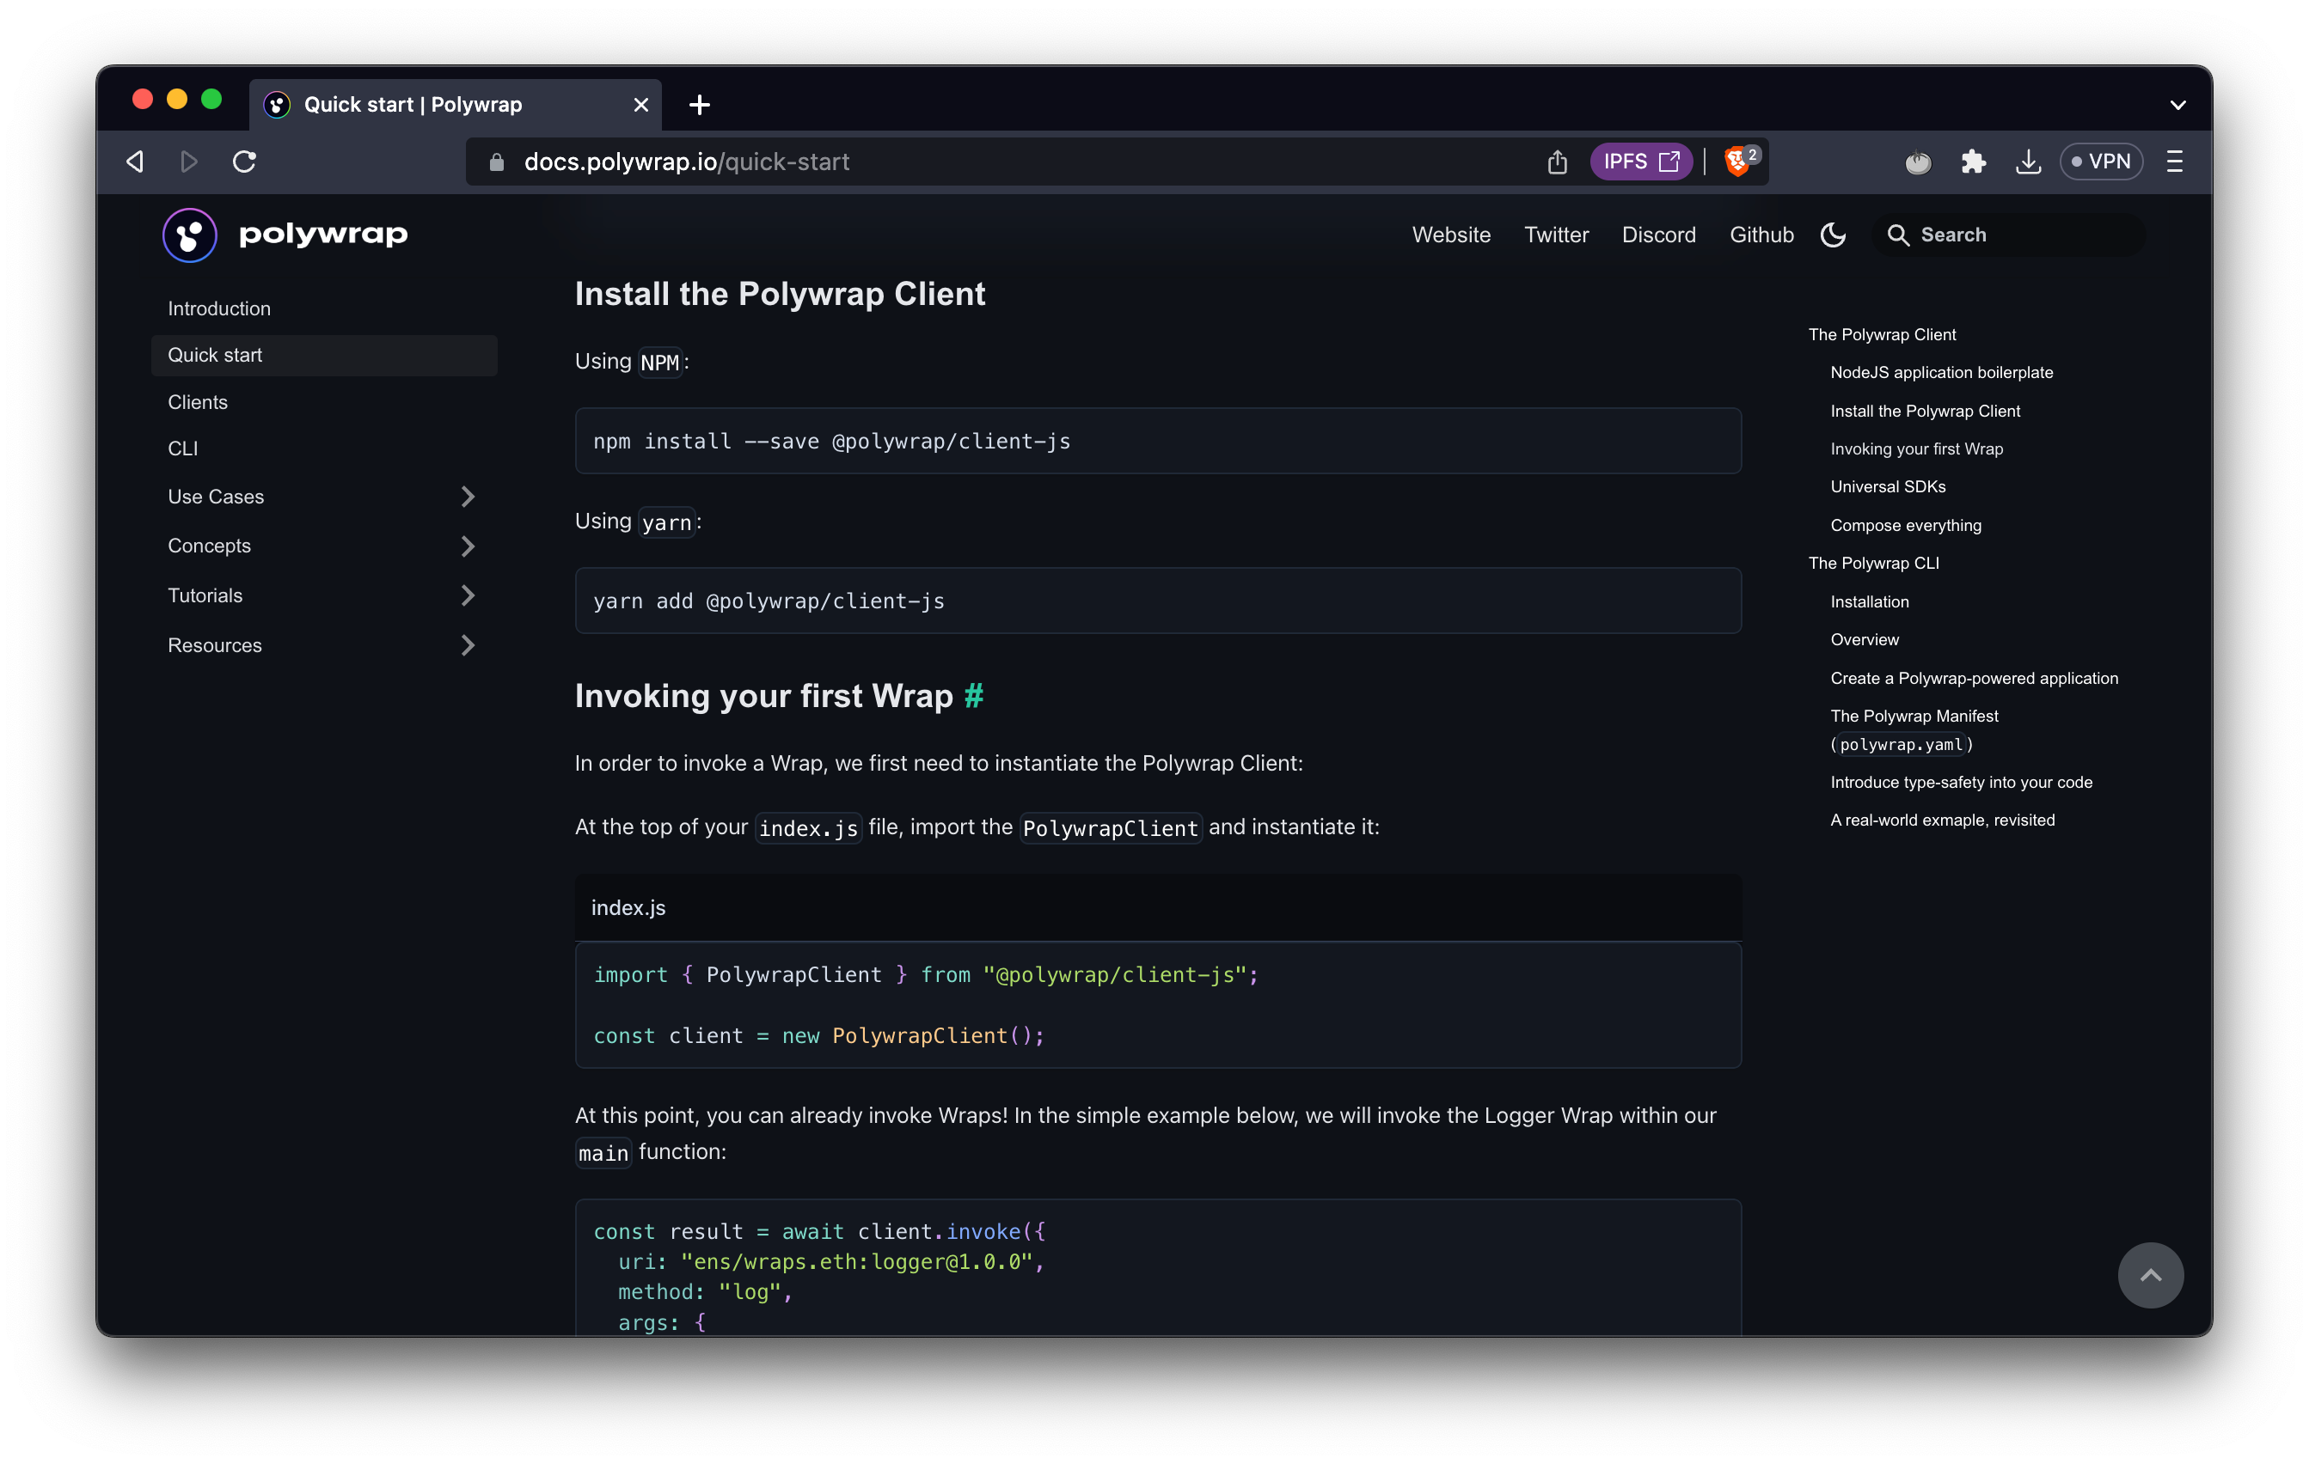The width and height of the screenshot is (2309, 1464).
Task: Expand the Use Cases chevron
Action: [468, 497]
